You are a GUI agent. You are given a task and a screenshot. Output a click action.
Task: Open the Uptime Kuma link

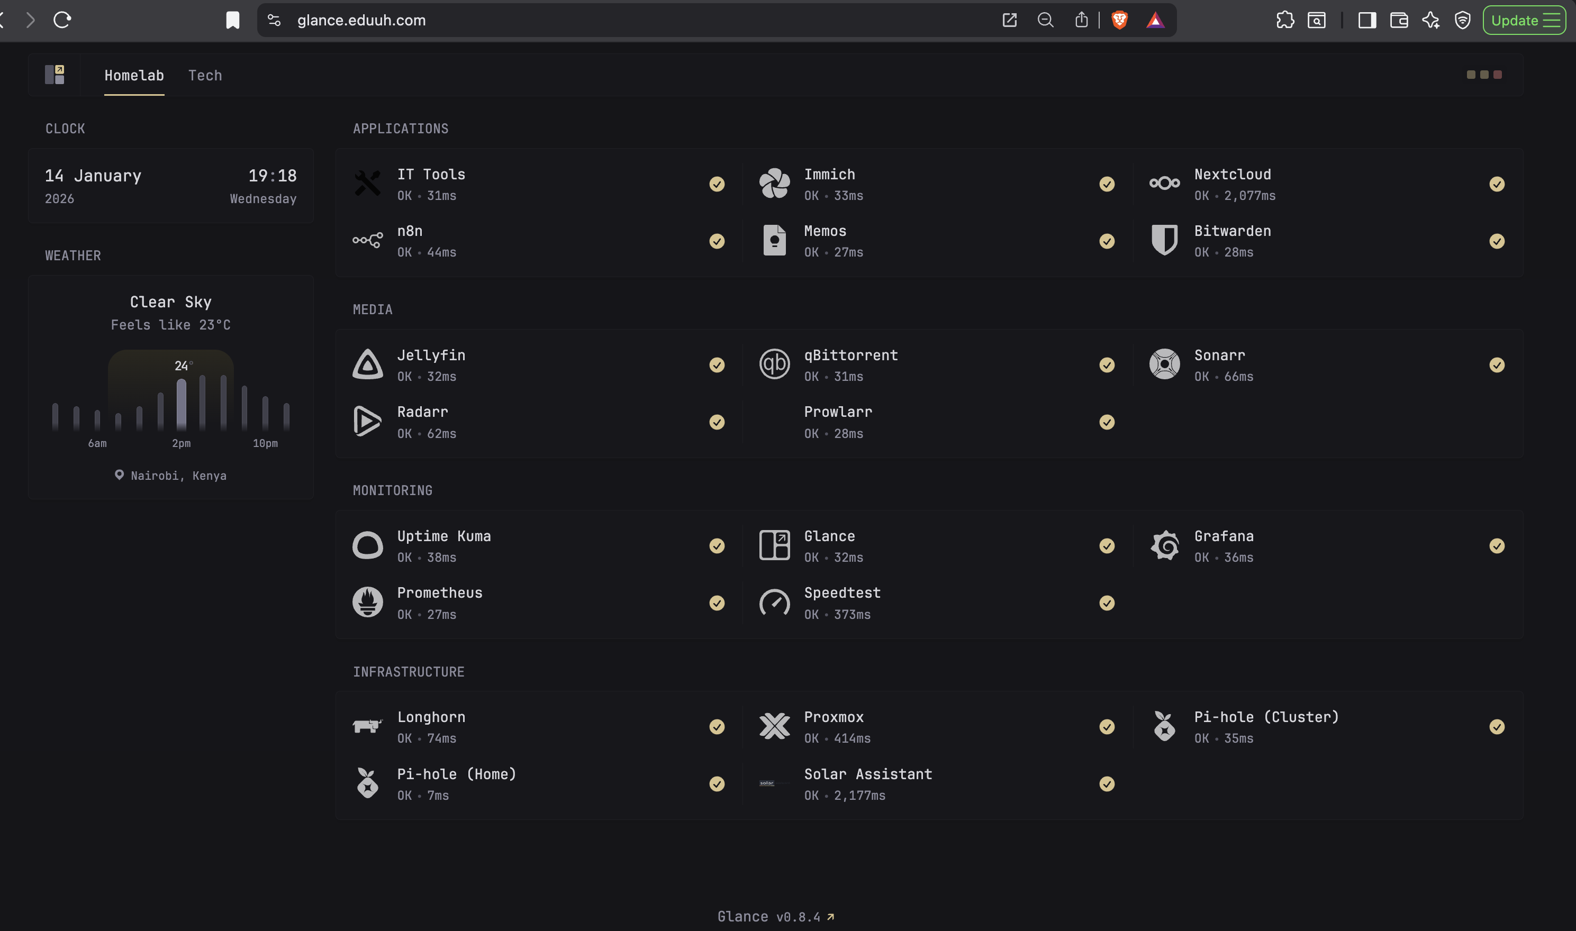click(443, 536)
